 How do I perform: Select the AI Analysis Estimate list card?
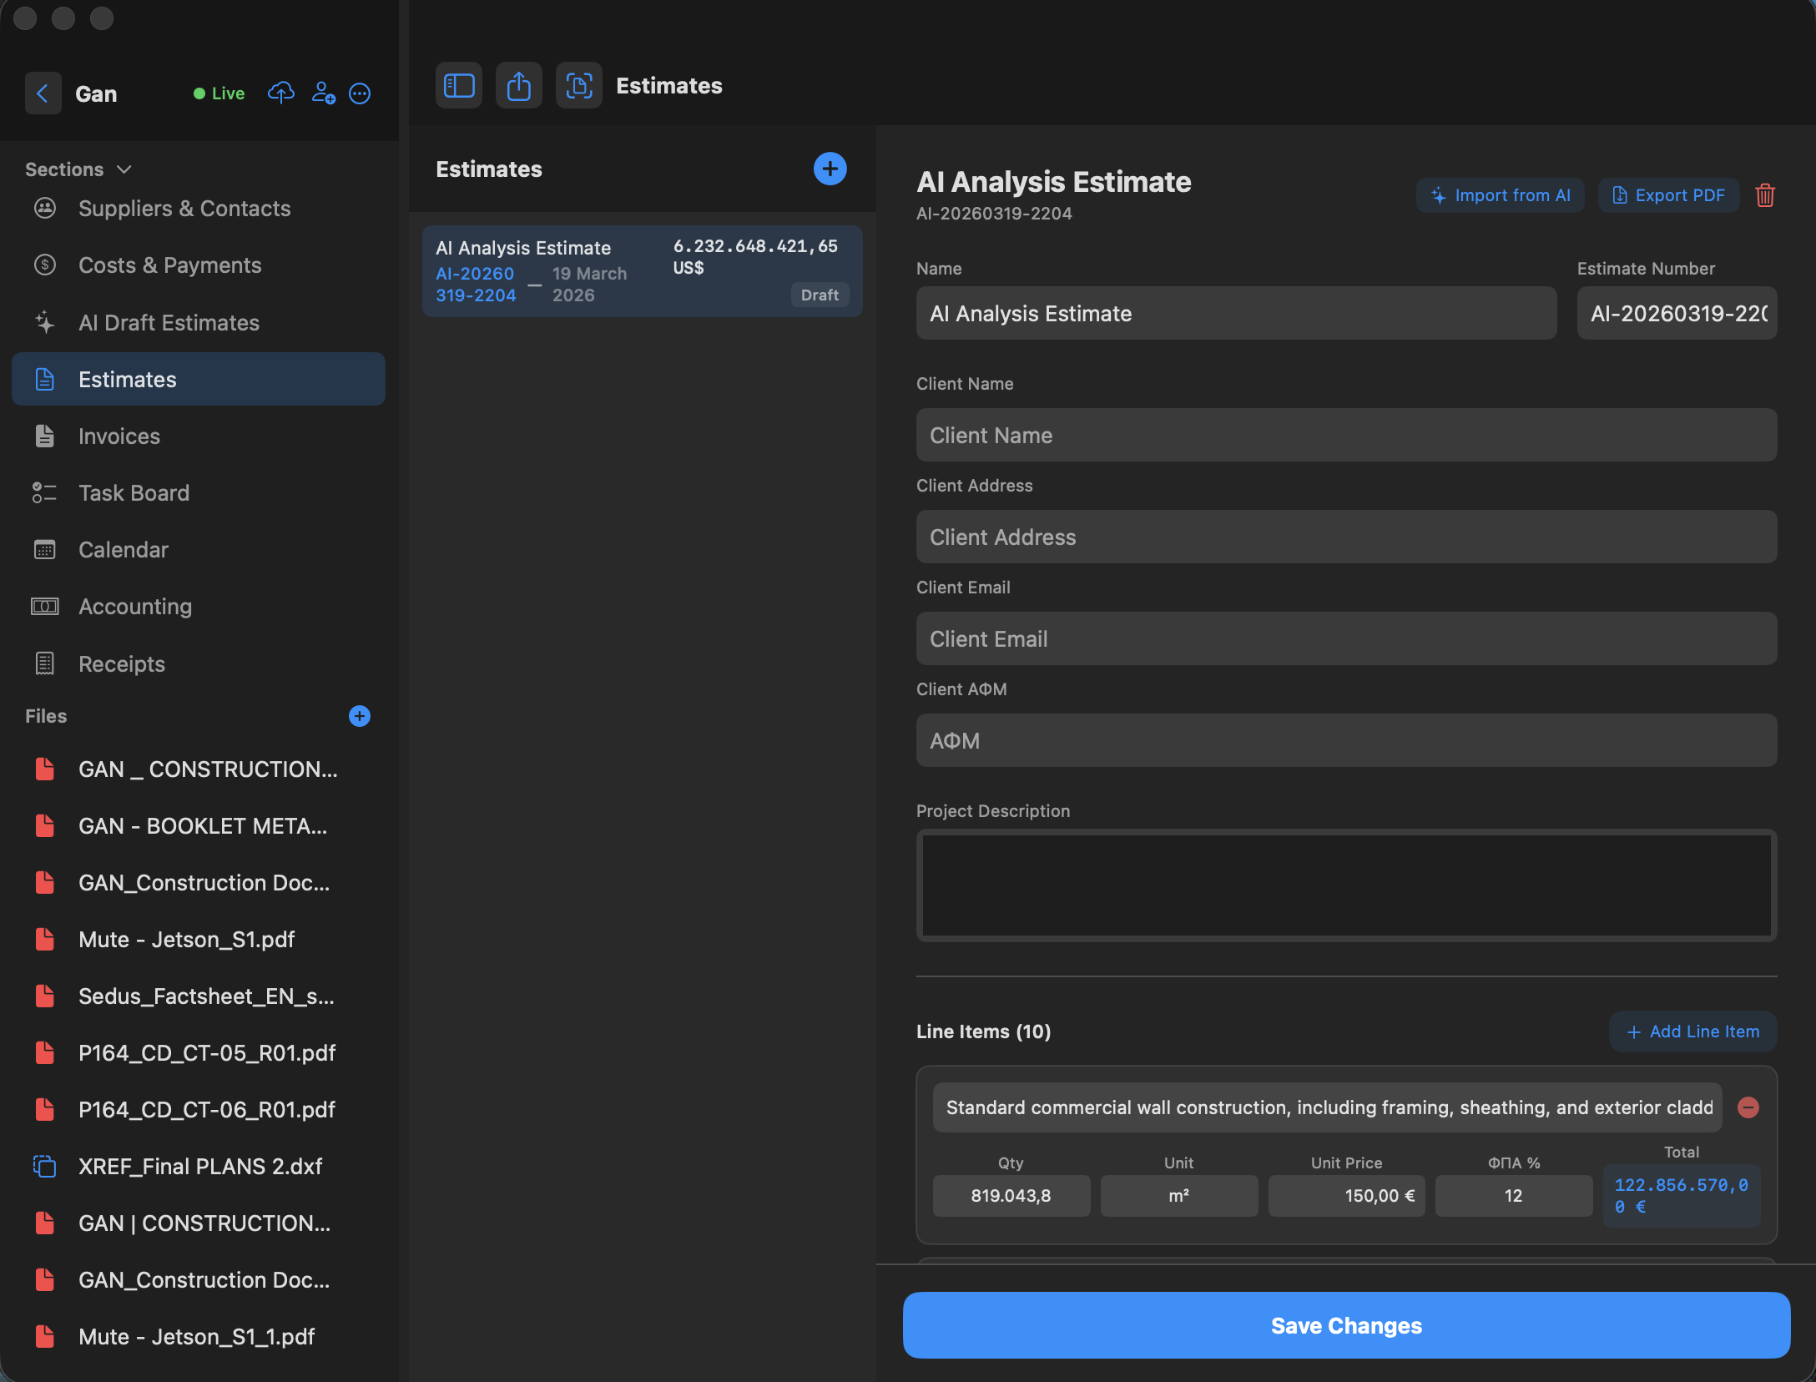[x=642, y=271]
